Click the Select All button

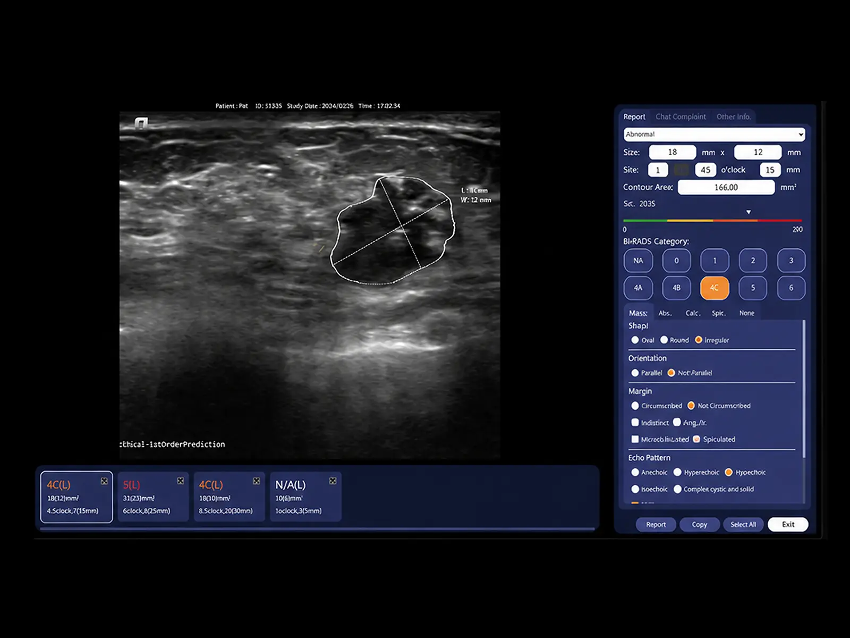[743, 525]
